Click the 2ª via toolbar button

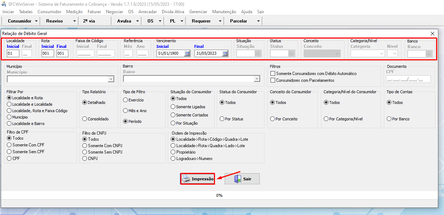[x=89, y=21]
